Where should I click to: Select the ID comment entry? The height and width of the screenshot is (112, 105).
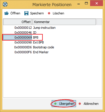(x=35, y=33)
